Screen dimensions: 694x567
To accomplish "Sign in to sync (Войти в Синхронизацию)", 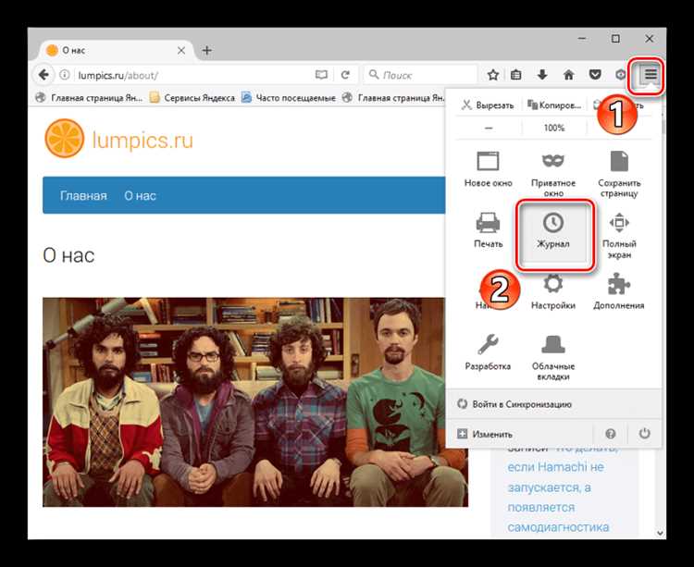I will pyautogui.click(x=553, y=404).
